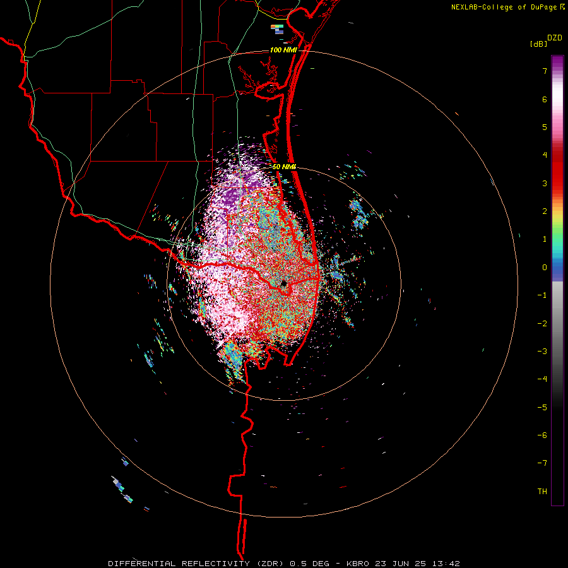Viewport: 568px width, 568px height.
Task: Click the 100 NMI range ring label
Action: click(x=283, y=50)
